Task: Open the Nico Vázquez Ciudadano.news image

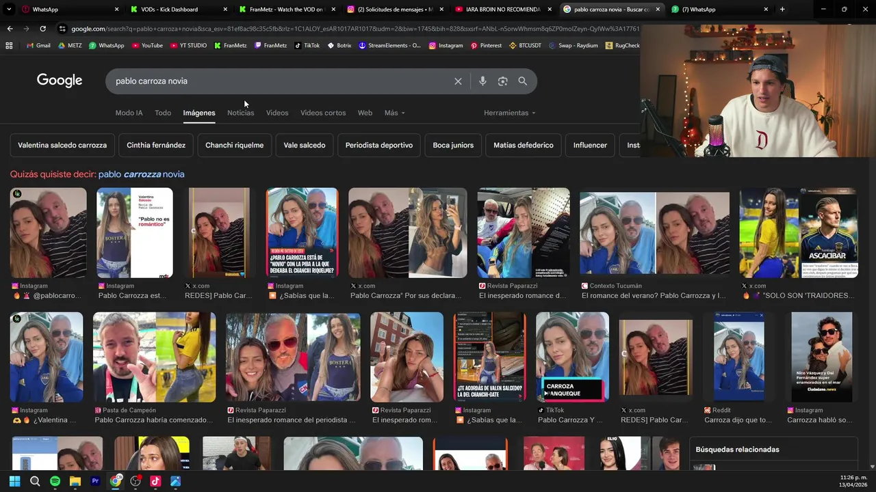Action: (822, 357)
